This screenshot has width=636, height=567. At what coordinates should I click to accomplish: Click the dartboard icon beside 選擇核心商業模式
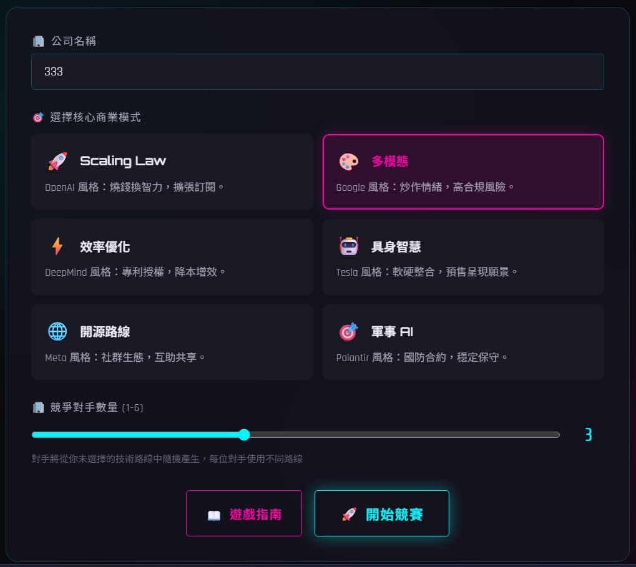pyautogui.click(x=37, y=117)
